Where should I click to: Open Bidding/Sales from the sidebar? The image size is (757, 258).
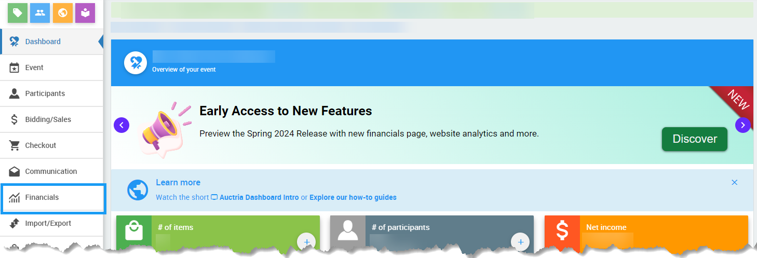(48, 119)
